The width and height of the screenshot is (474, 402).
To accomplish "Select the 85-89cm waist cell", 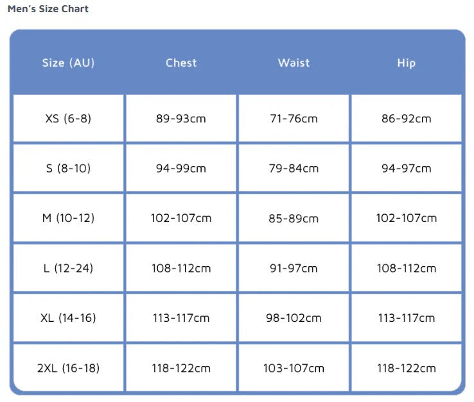I will pos(294,218).
